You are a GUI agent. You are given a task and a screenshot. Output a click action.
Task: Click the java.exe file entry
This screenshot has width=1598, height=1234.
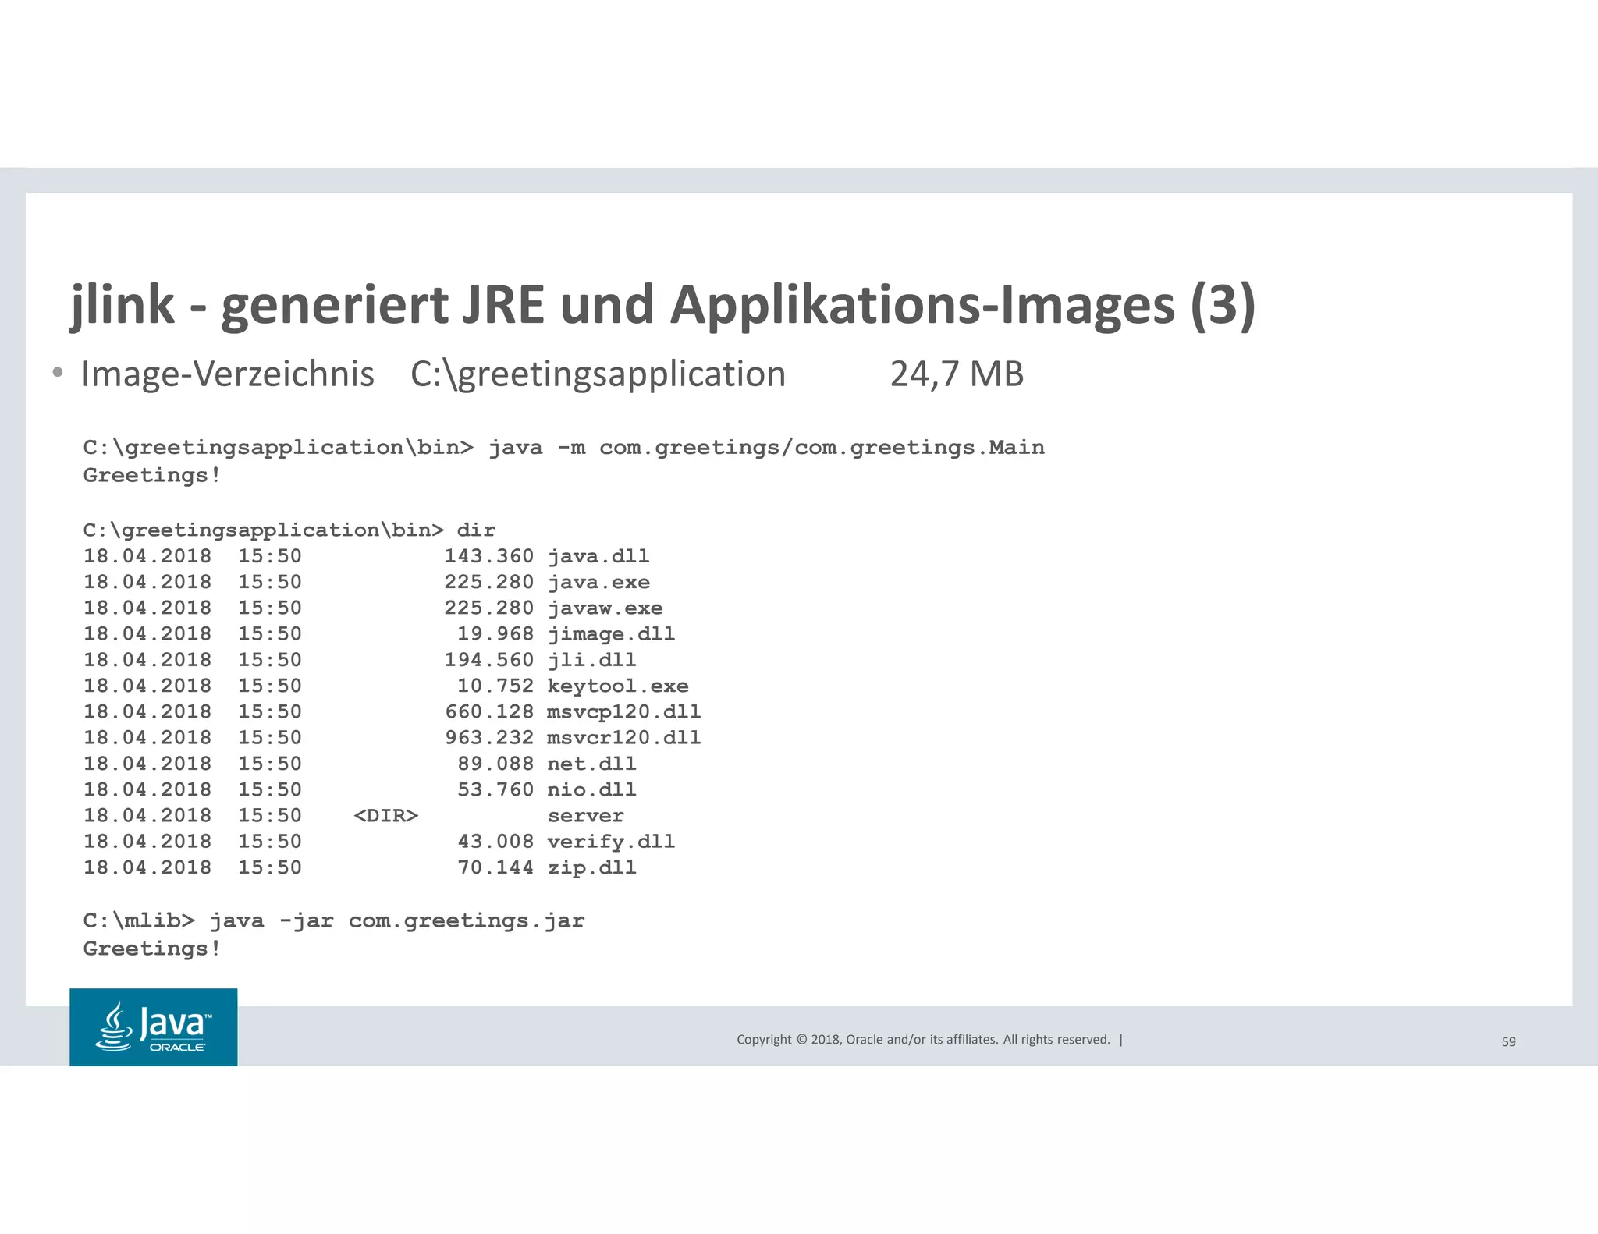[x=598, y=582]
